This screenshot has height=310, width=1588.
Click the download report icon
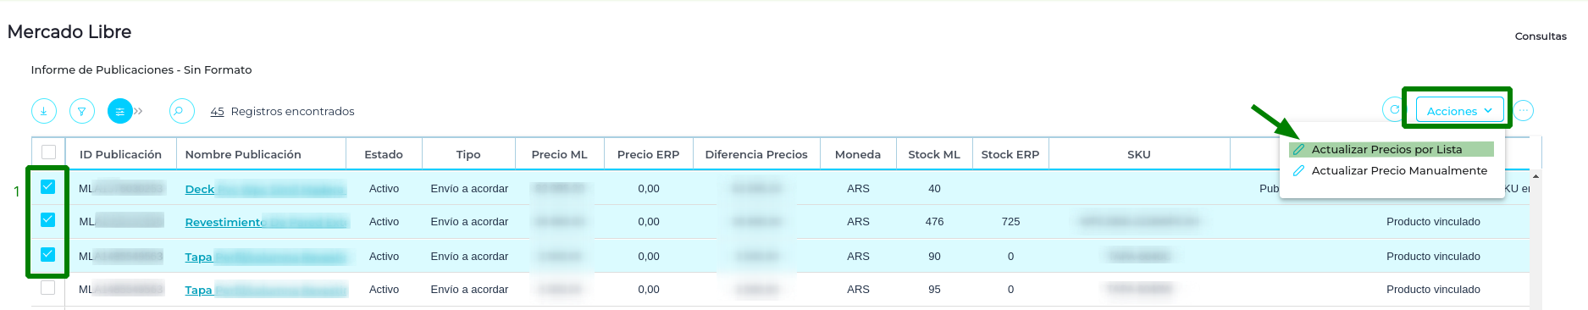pyautogui.click(x=44, y=111)
